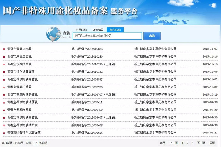This screenshot has height=147, width=221.
Task: Go to 尾页 last page
Action: coord(212,143)
